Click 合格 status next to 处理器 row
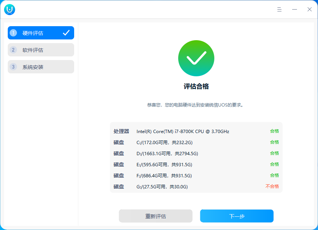The image size is (318, 230). (274, 131)
